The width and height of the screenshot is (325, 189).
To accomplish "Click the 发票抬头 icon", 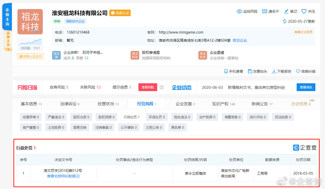I will [x=250, y=71].
